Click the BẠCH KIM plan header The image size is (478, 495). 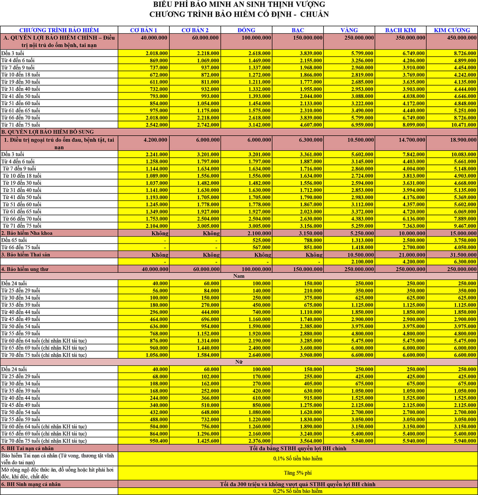401,30
